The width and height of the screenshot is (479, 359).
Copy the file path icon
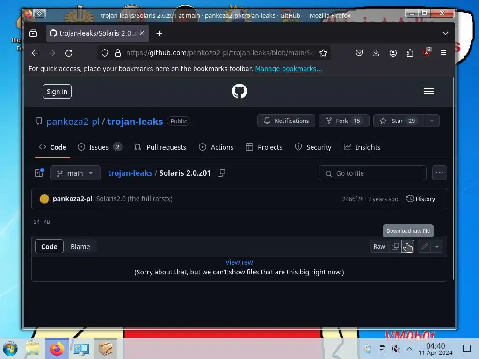coord(221,173)
